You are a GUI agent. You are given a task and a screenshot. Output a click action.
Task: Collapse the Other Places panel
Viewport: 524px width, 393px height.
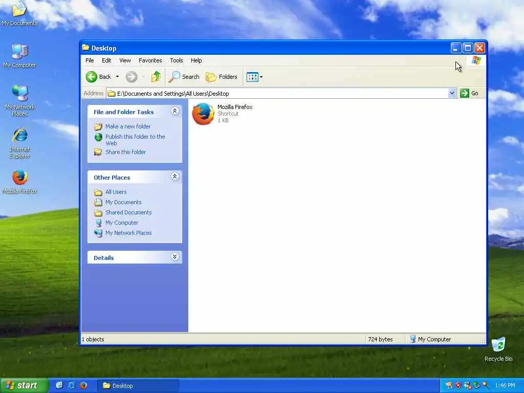[175, 177]
